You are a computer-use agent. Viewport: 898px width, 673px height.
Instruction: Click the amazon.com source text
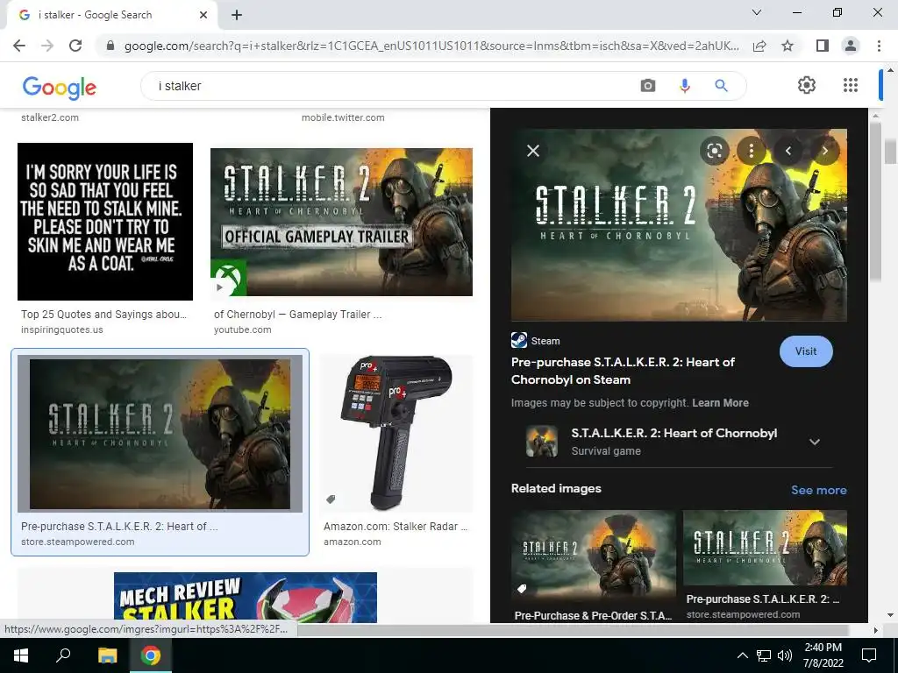click(353, 542)
